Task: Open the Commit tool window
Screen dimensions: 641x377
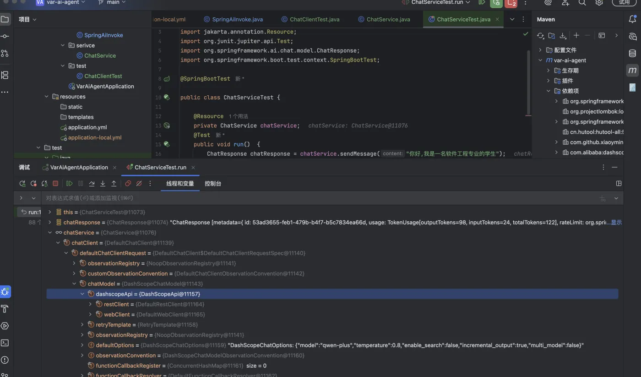Action: pos(5,36)
